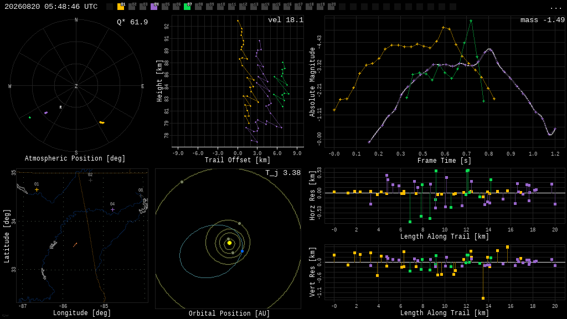Select the station 20 square

pos(331,7)
